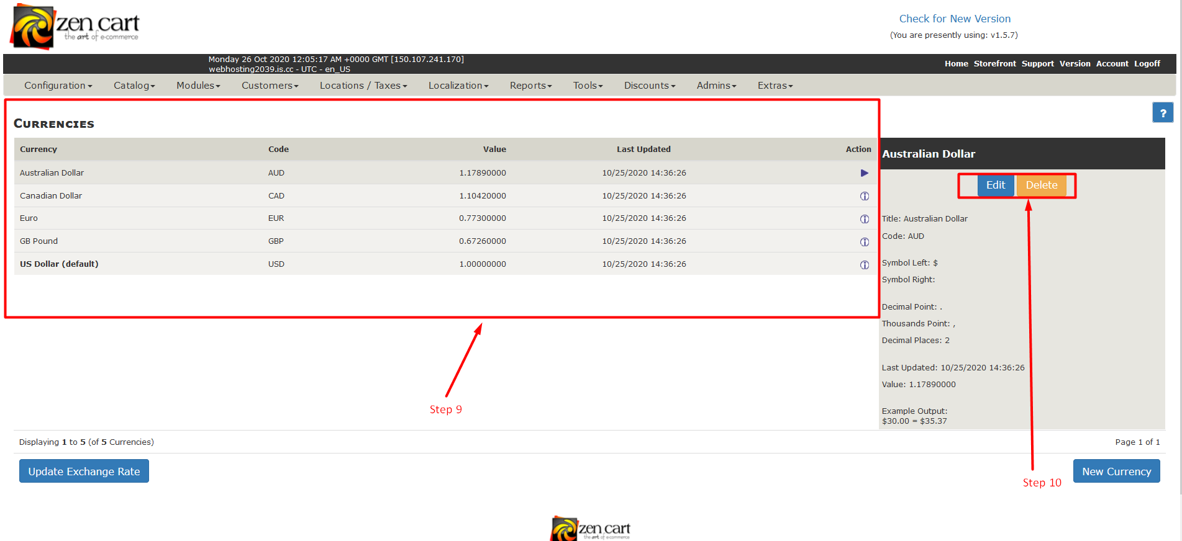Click the info icon for Canadian Dollar
1182x541 pixels.
click(x=864, y=196)
